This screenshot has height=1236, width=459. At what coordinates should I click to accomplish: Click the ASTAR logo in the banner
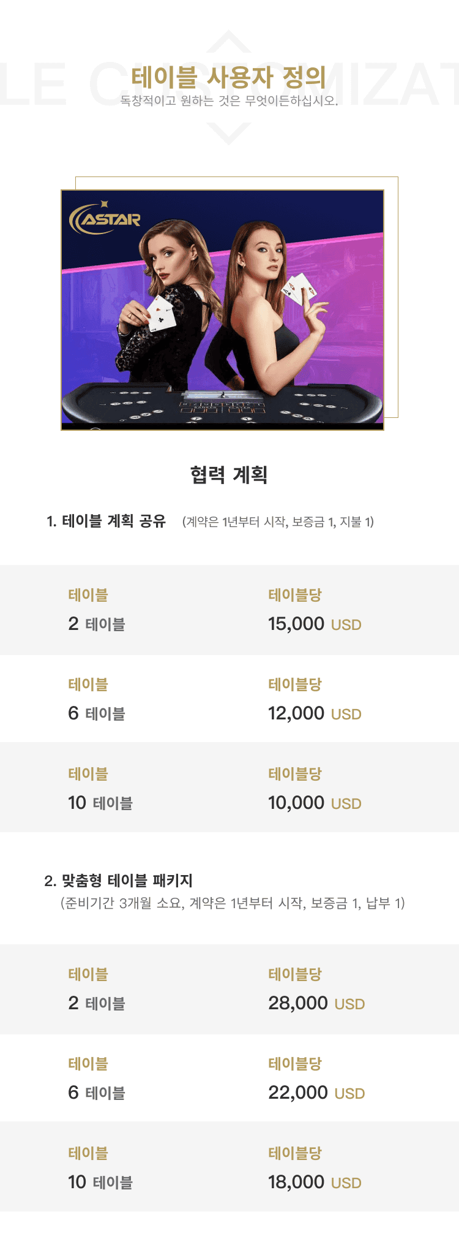click(x=105, y=218)
